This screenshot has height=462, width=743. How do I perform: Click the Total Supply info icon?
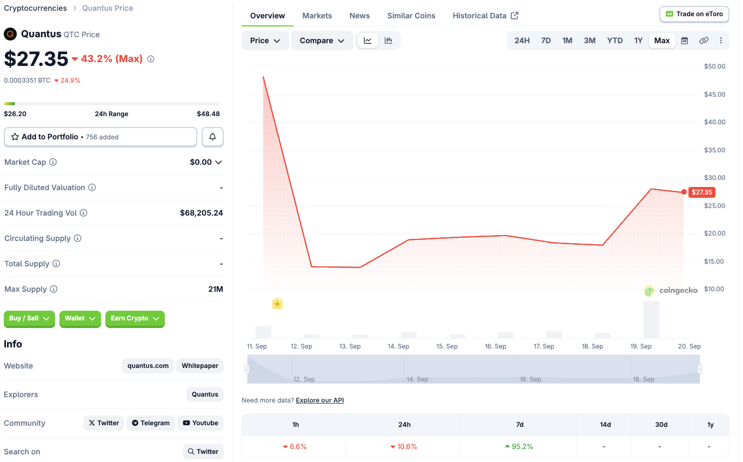[x=56, y=264]
